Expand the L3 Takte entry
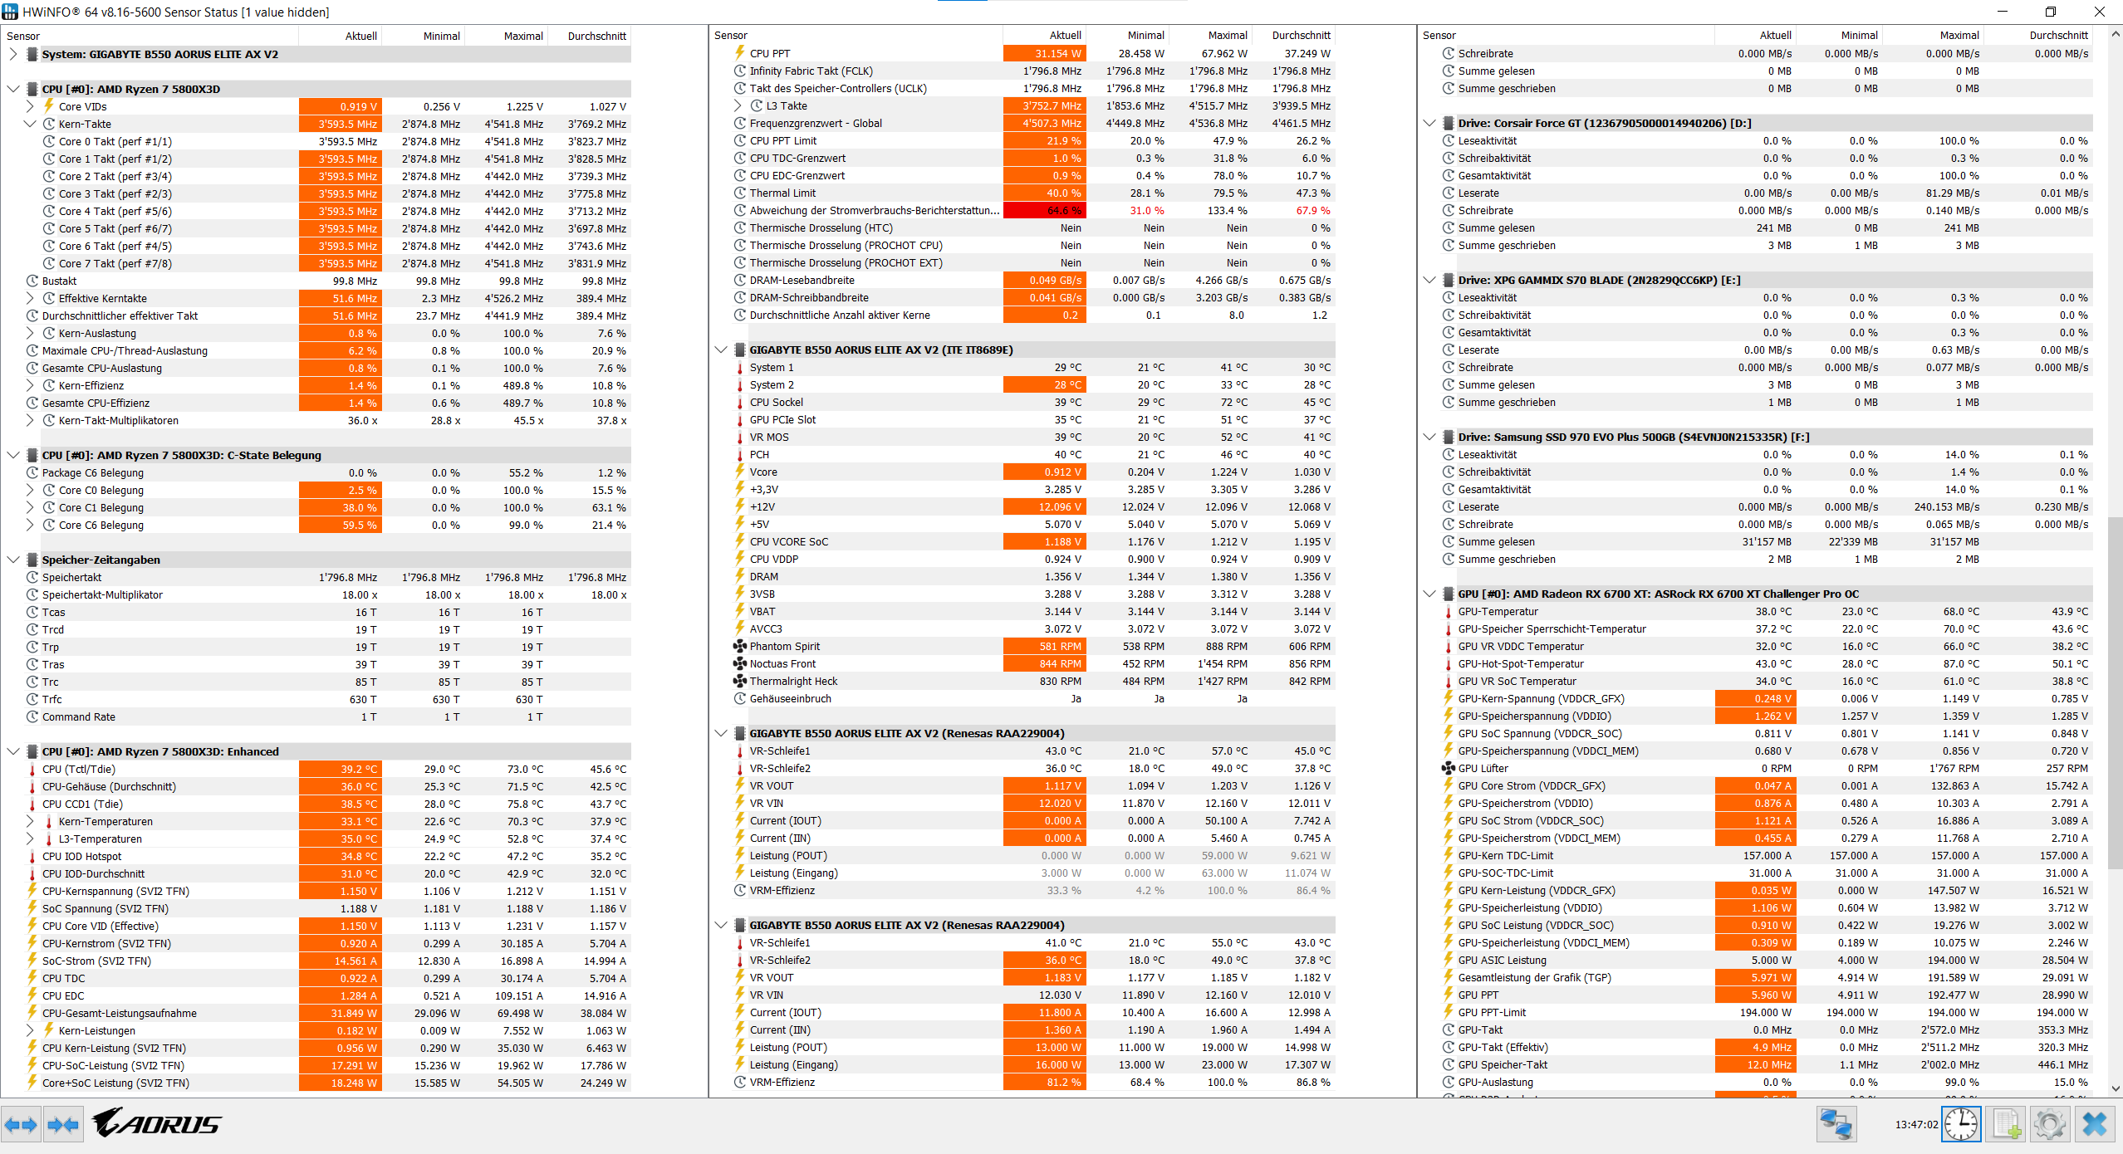 coord(738,105)
